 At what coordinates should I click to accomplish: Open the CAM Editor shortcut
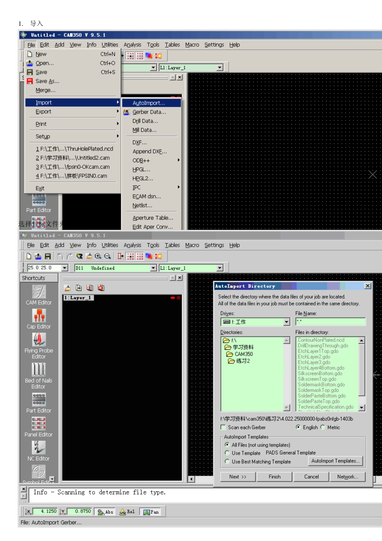pos(39,295)
